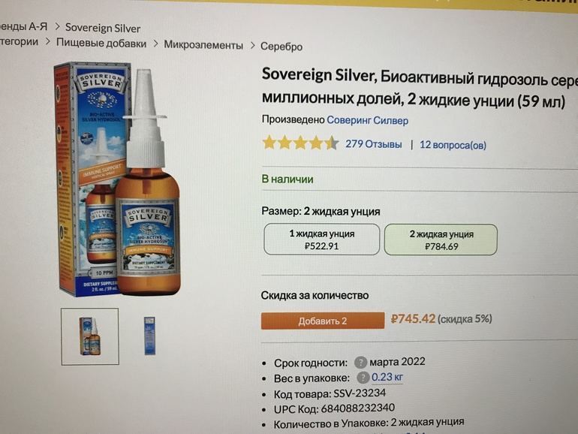This screenshot has height=434, width=578.
Task: Click the help icon beside Вес в упаковке
Action: tap(363, 378)
